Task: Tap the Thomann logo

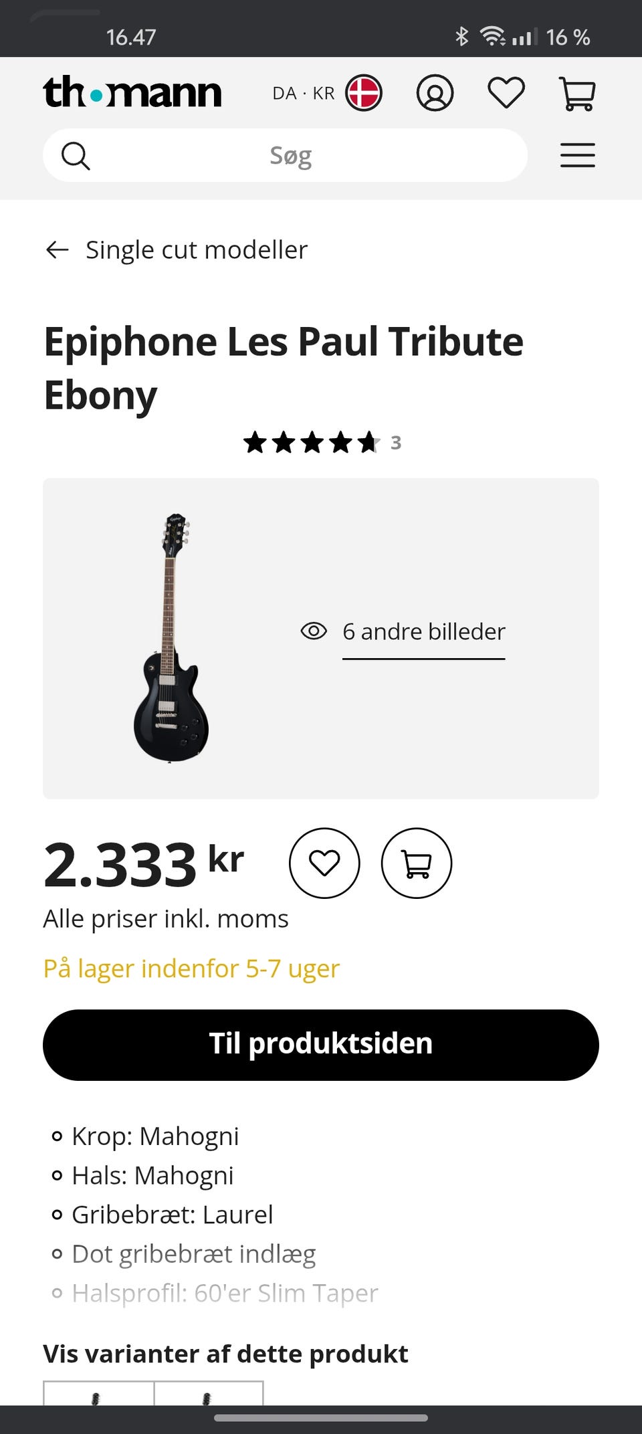Action: [x=132, y=92]
